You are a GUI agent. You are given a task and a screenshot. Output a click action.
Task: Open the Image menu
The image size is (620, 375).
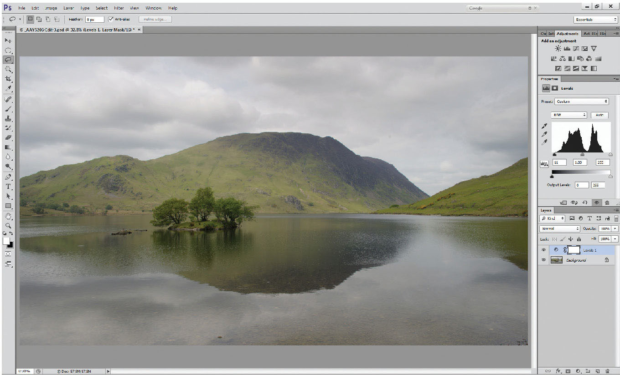(51, 8)
